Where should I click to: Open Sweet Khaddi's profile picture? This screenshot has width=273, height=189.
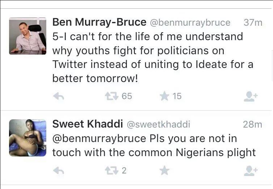pos(27,138)
